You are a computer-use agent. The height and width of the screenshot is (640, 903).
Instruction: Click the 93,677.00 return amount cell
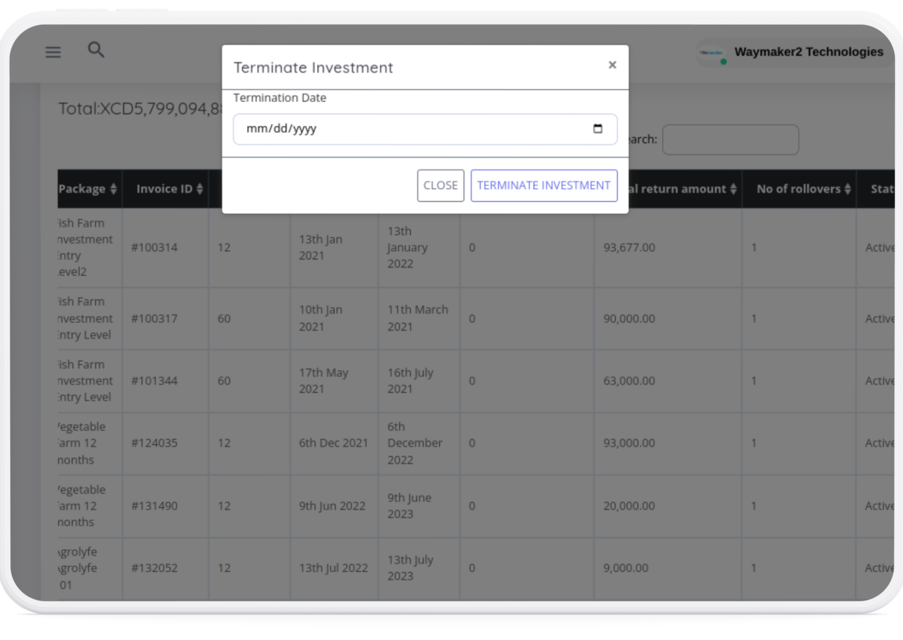629,247
